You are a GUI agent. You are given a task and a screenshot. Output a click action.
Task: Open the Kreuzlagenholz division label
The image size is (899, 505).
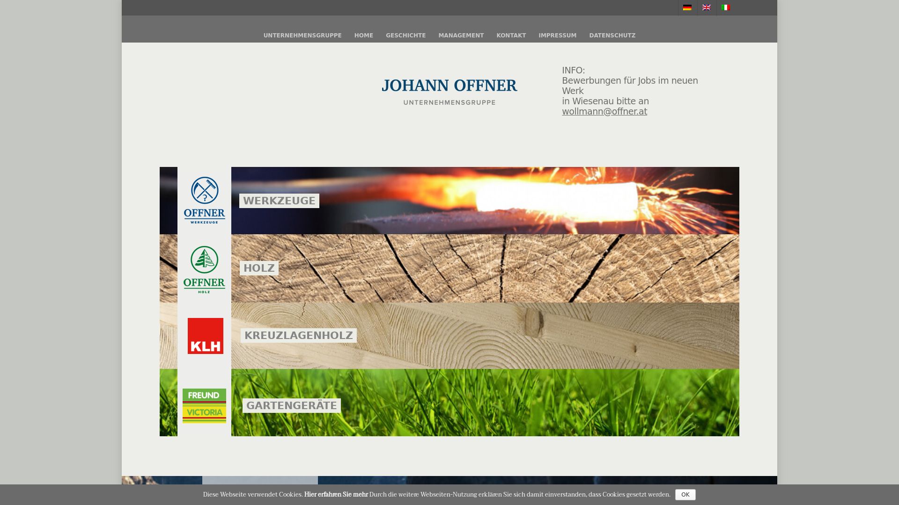click(299, 335)
